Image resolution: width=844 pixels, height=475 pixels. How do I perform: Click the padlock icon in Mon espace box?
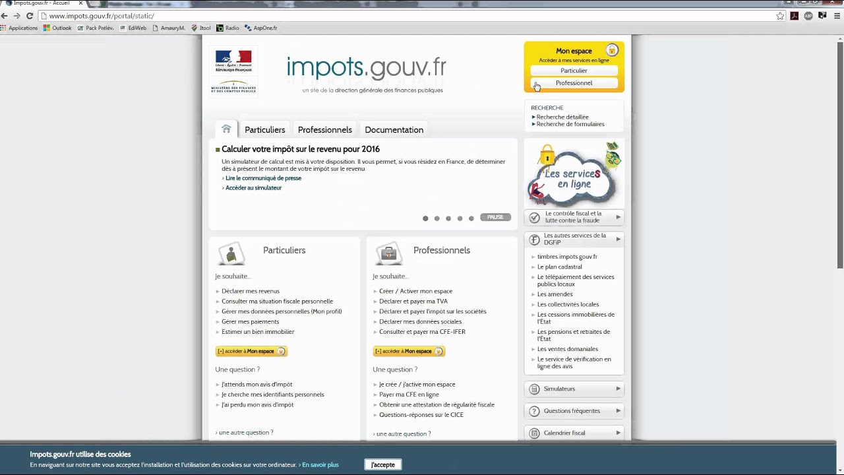612,50
